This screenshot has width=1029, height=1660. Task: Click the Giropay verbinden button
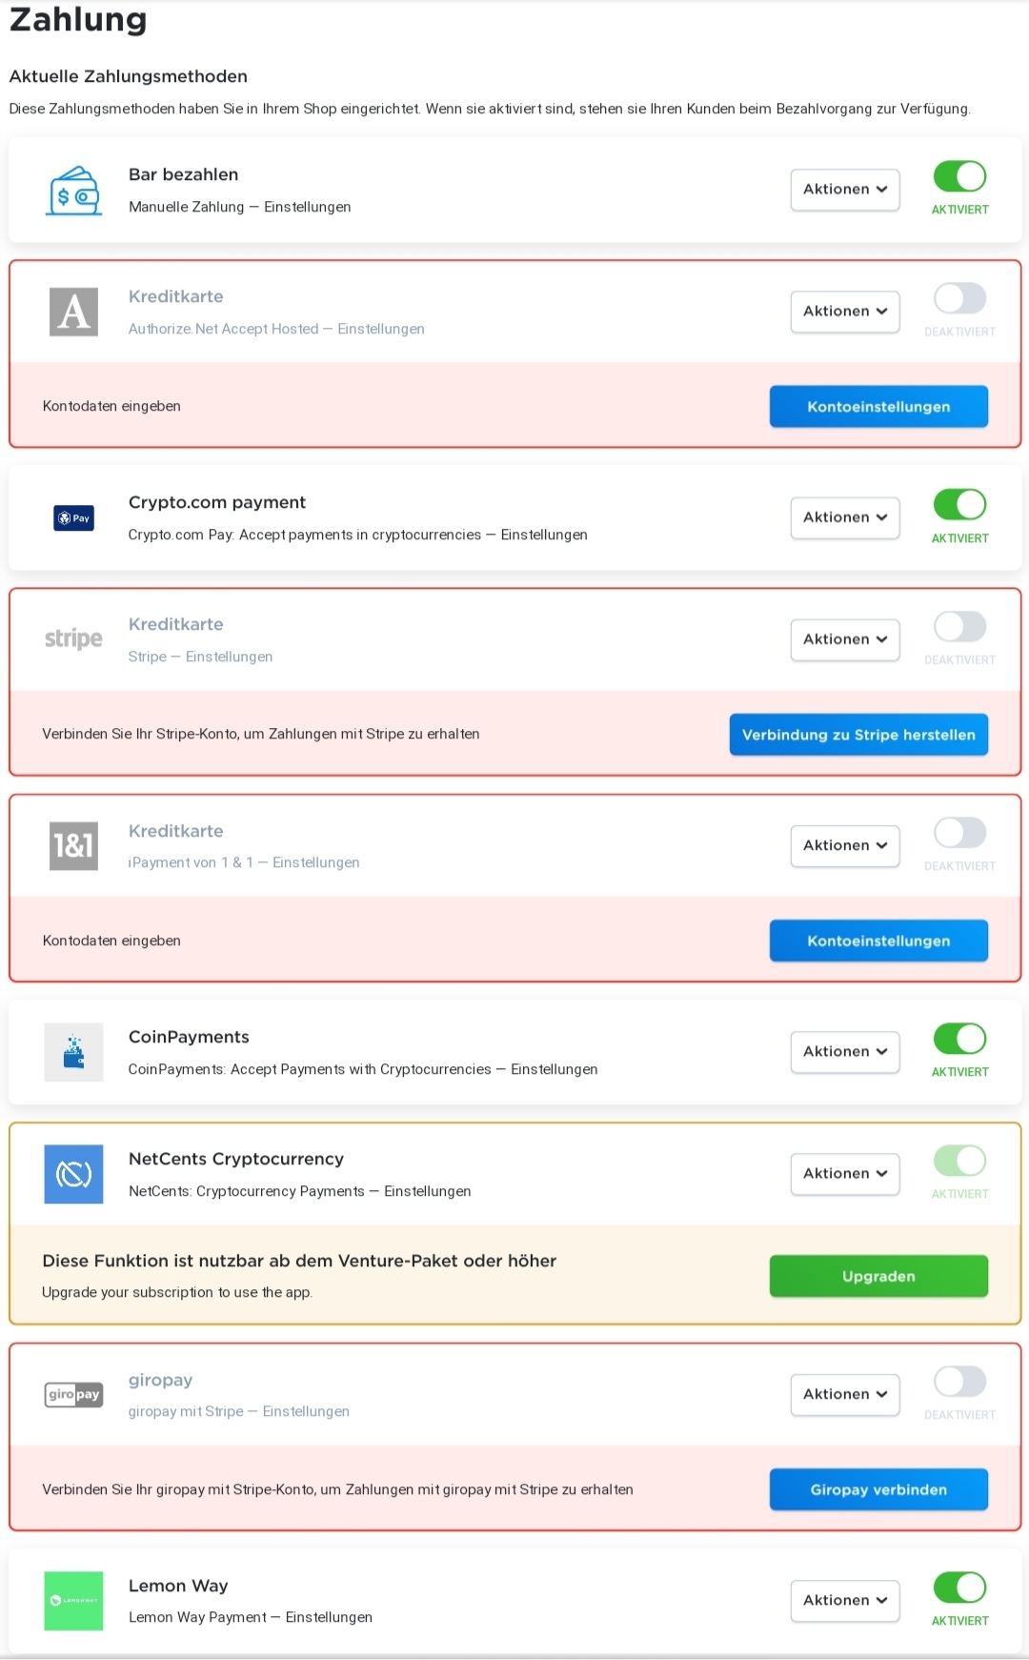pos(878,1489)
